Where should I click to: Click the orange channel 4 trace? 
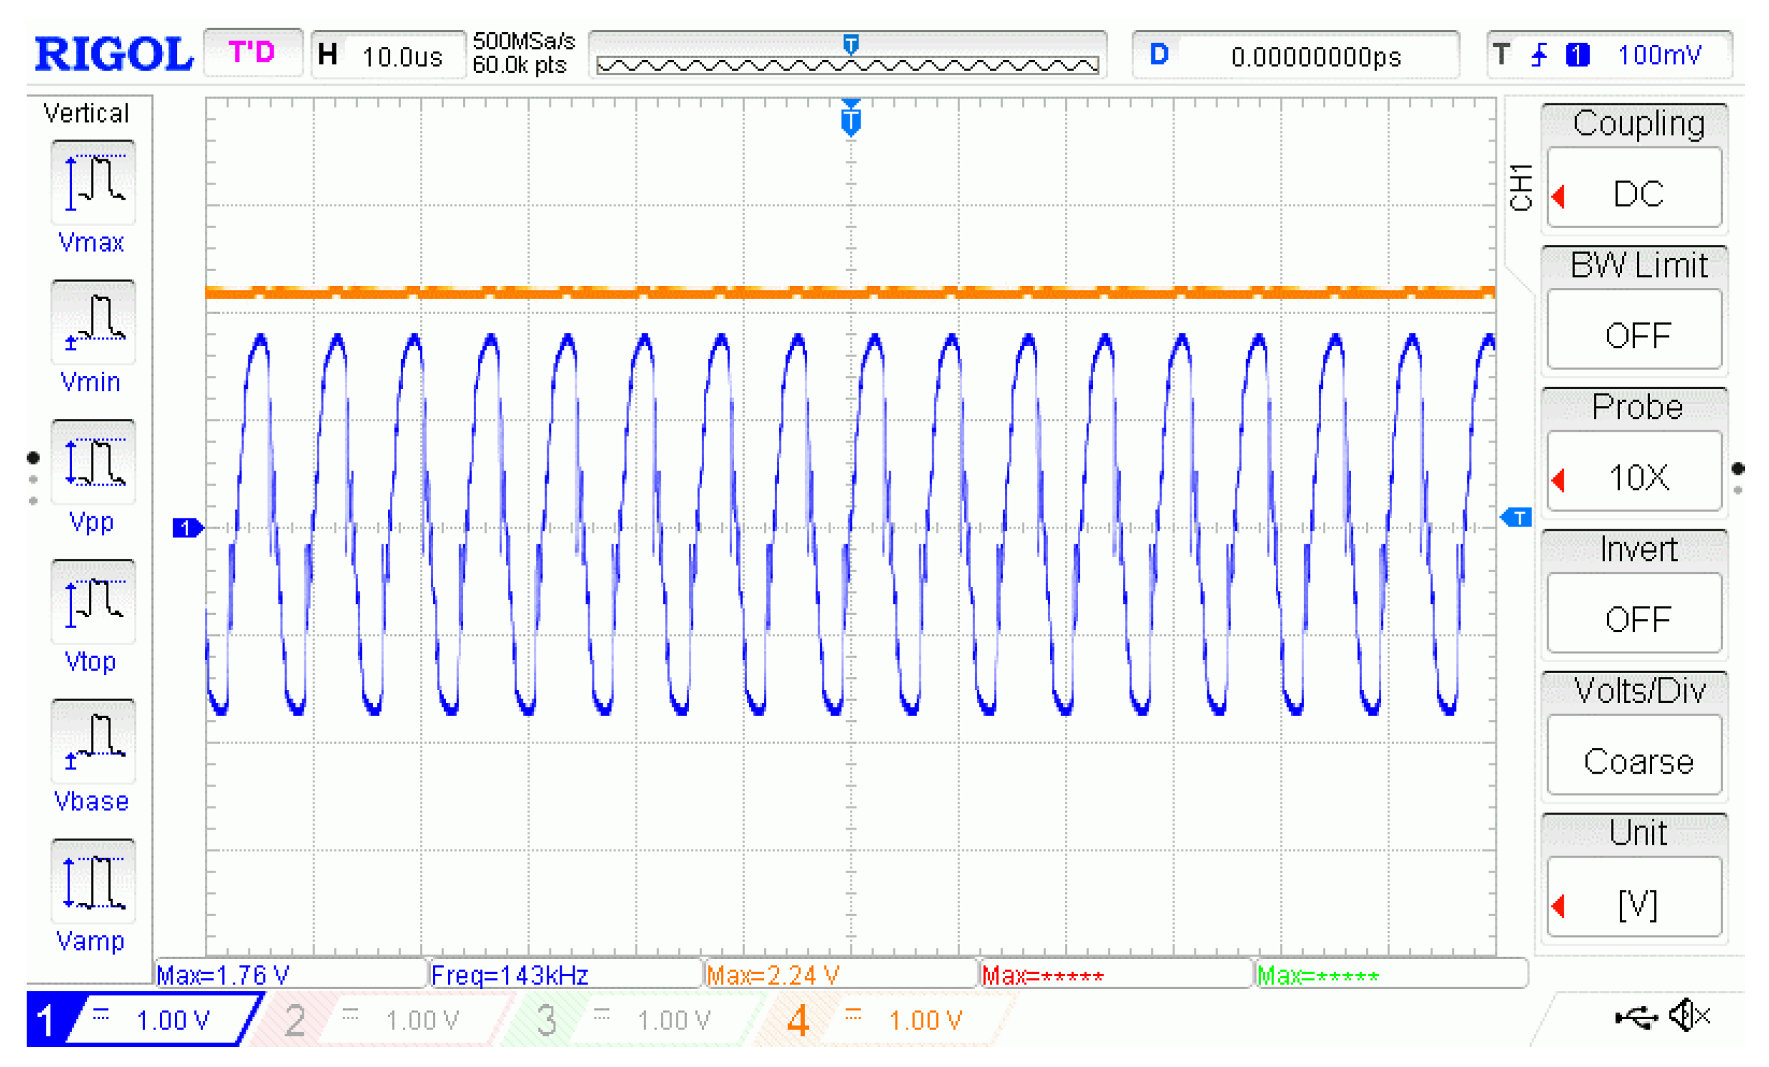[x=851, y=291]
